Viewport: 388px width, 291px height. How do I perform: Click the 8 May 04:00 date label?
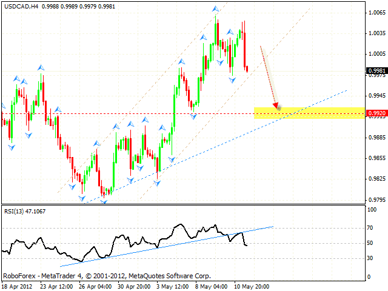(x=210, y=286)
